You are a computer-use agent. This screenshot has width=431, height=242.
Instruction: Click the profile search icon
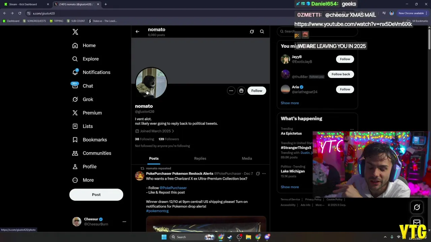coord(262,32)
